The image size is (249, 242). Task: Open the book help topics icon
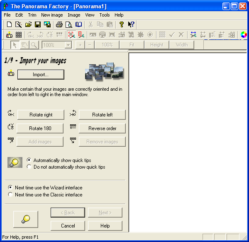tap(78, 24)
